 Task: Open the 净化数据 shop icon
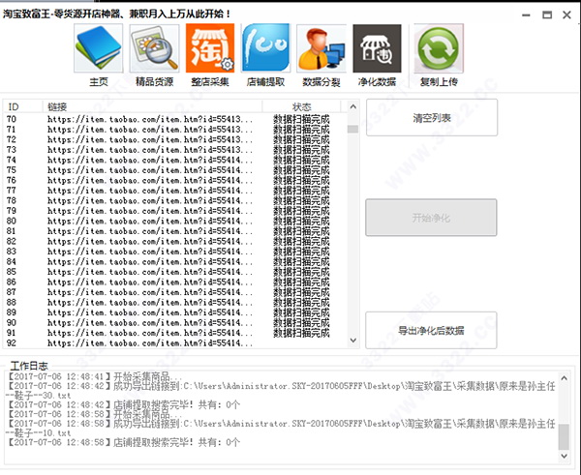click(377, 48)
